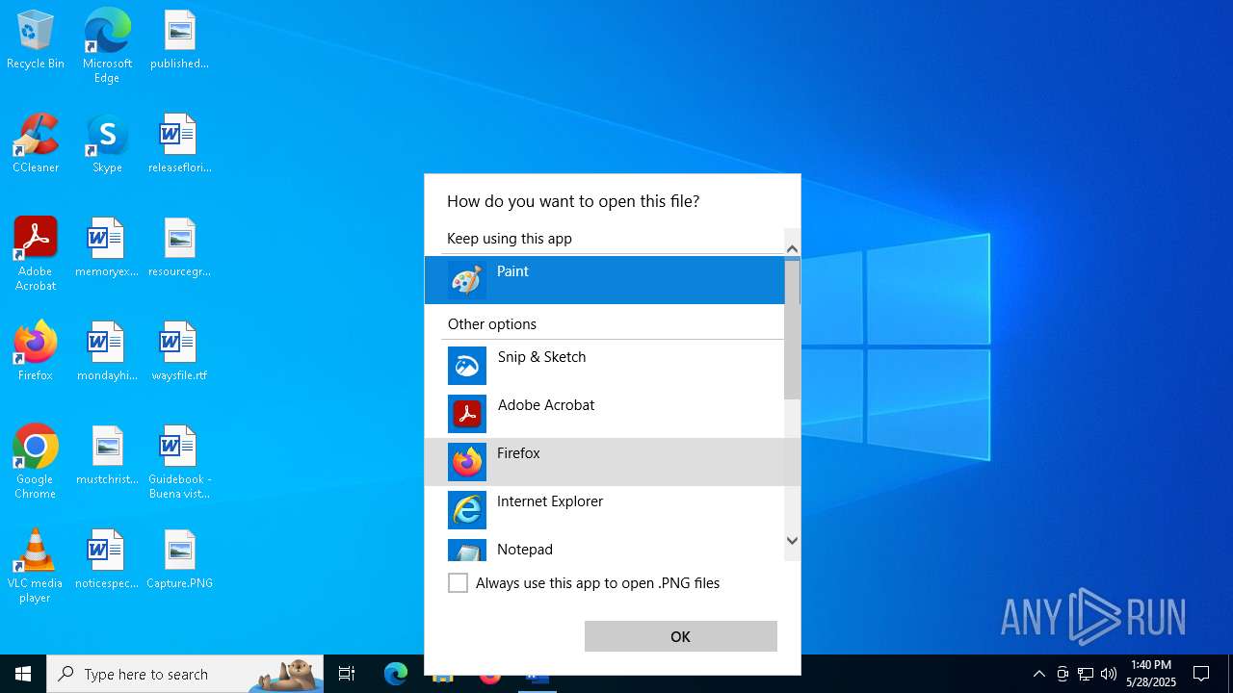
Task: Open Task View on the taskbar
Action: [347, 674]
